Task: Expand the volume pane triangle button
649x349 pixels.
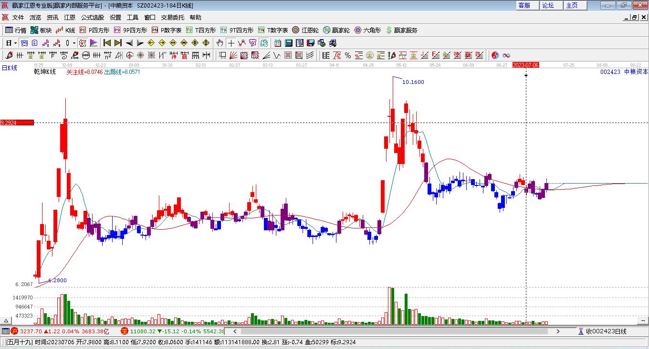Action: click(x=7, y=321)
